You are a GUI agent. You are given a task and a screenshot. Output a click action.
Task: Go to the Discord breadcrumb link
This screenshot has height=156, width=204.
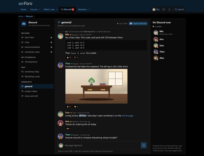[29, 16]
